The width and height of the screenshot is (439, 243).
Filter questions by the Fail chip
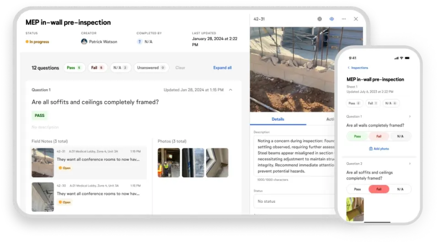point(97,68)
